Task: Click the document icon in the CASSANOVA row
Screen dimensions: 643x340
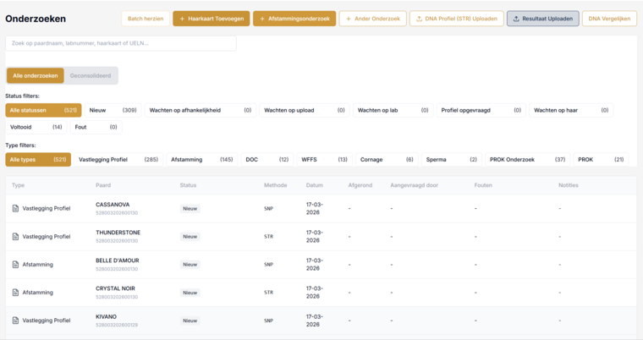Action: (15, 208)
